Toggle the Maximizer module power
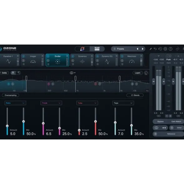Screen dimensions: 184x184 coord(122,56)
